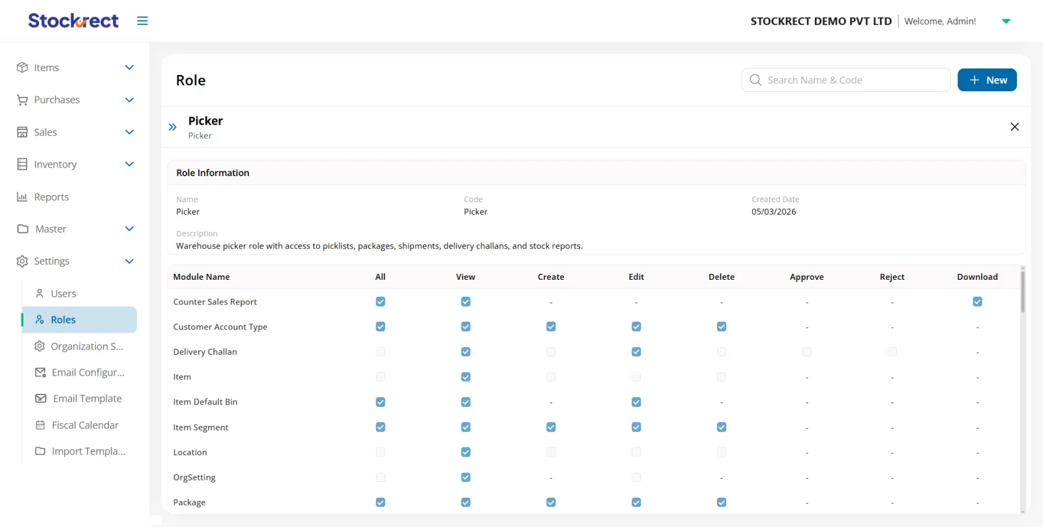Click the Settings gear icon
The width and height of the screenshot is (1043, 527).
[22, 261]
